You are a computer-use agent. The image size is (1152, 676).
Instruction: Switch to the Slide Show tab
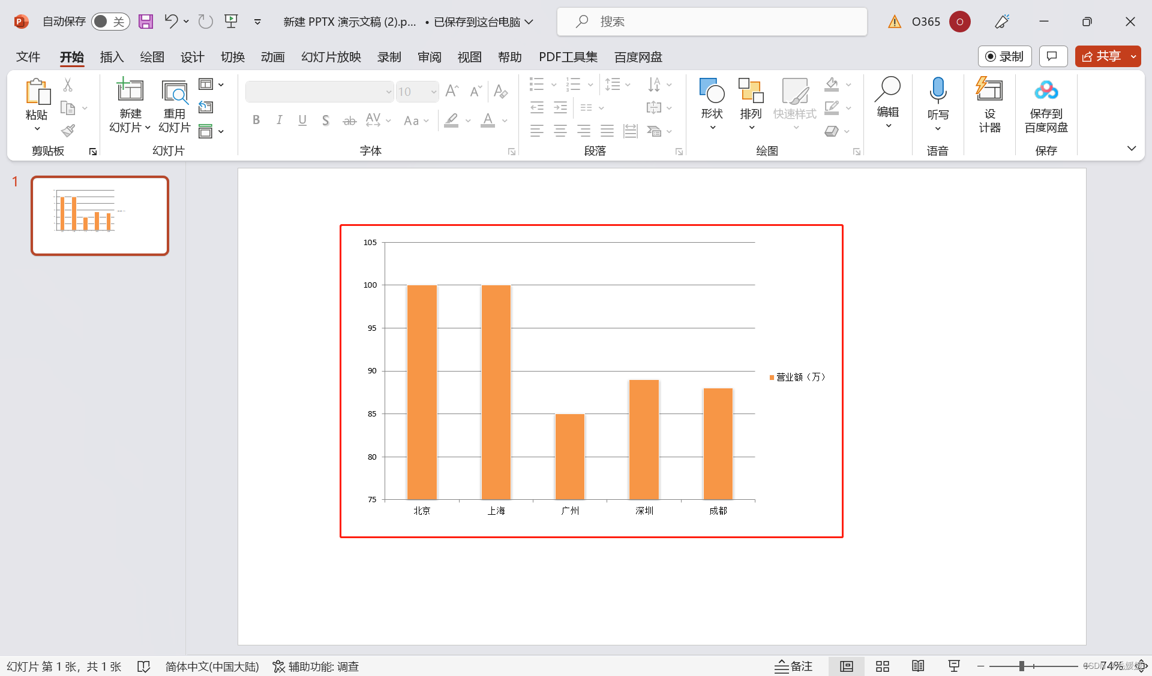coord(331,57)
